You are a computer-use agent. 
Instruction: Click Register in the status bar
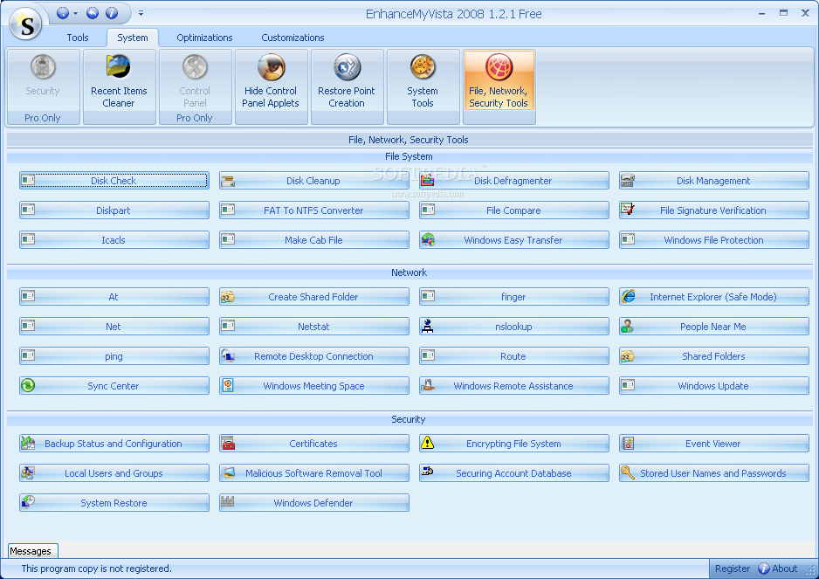[x=733, y=569]
